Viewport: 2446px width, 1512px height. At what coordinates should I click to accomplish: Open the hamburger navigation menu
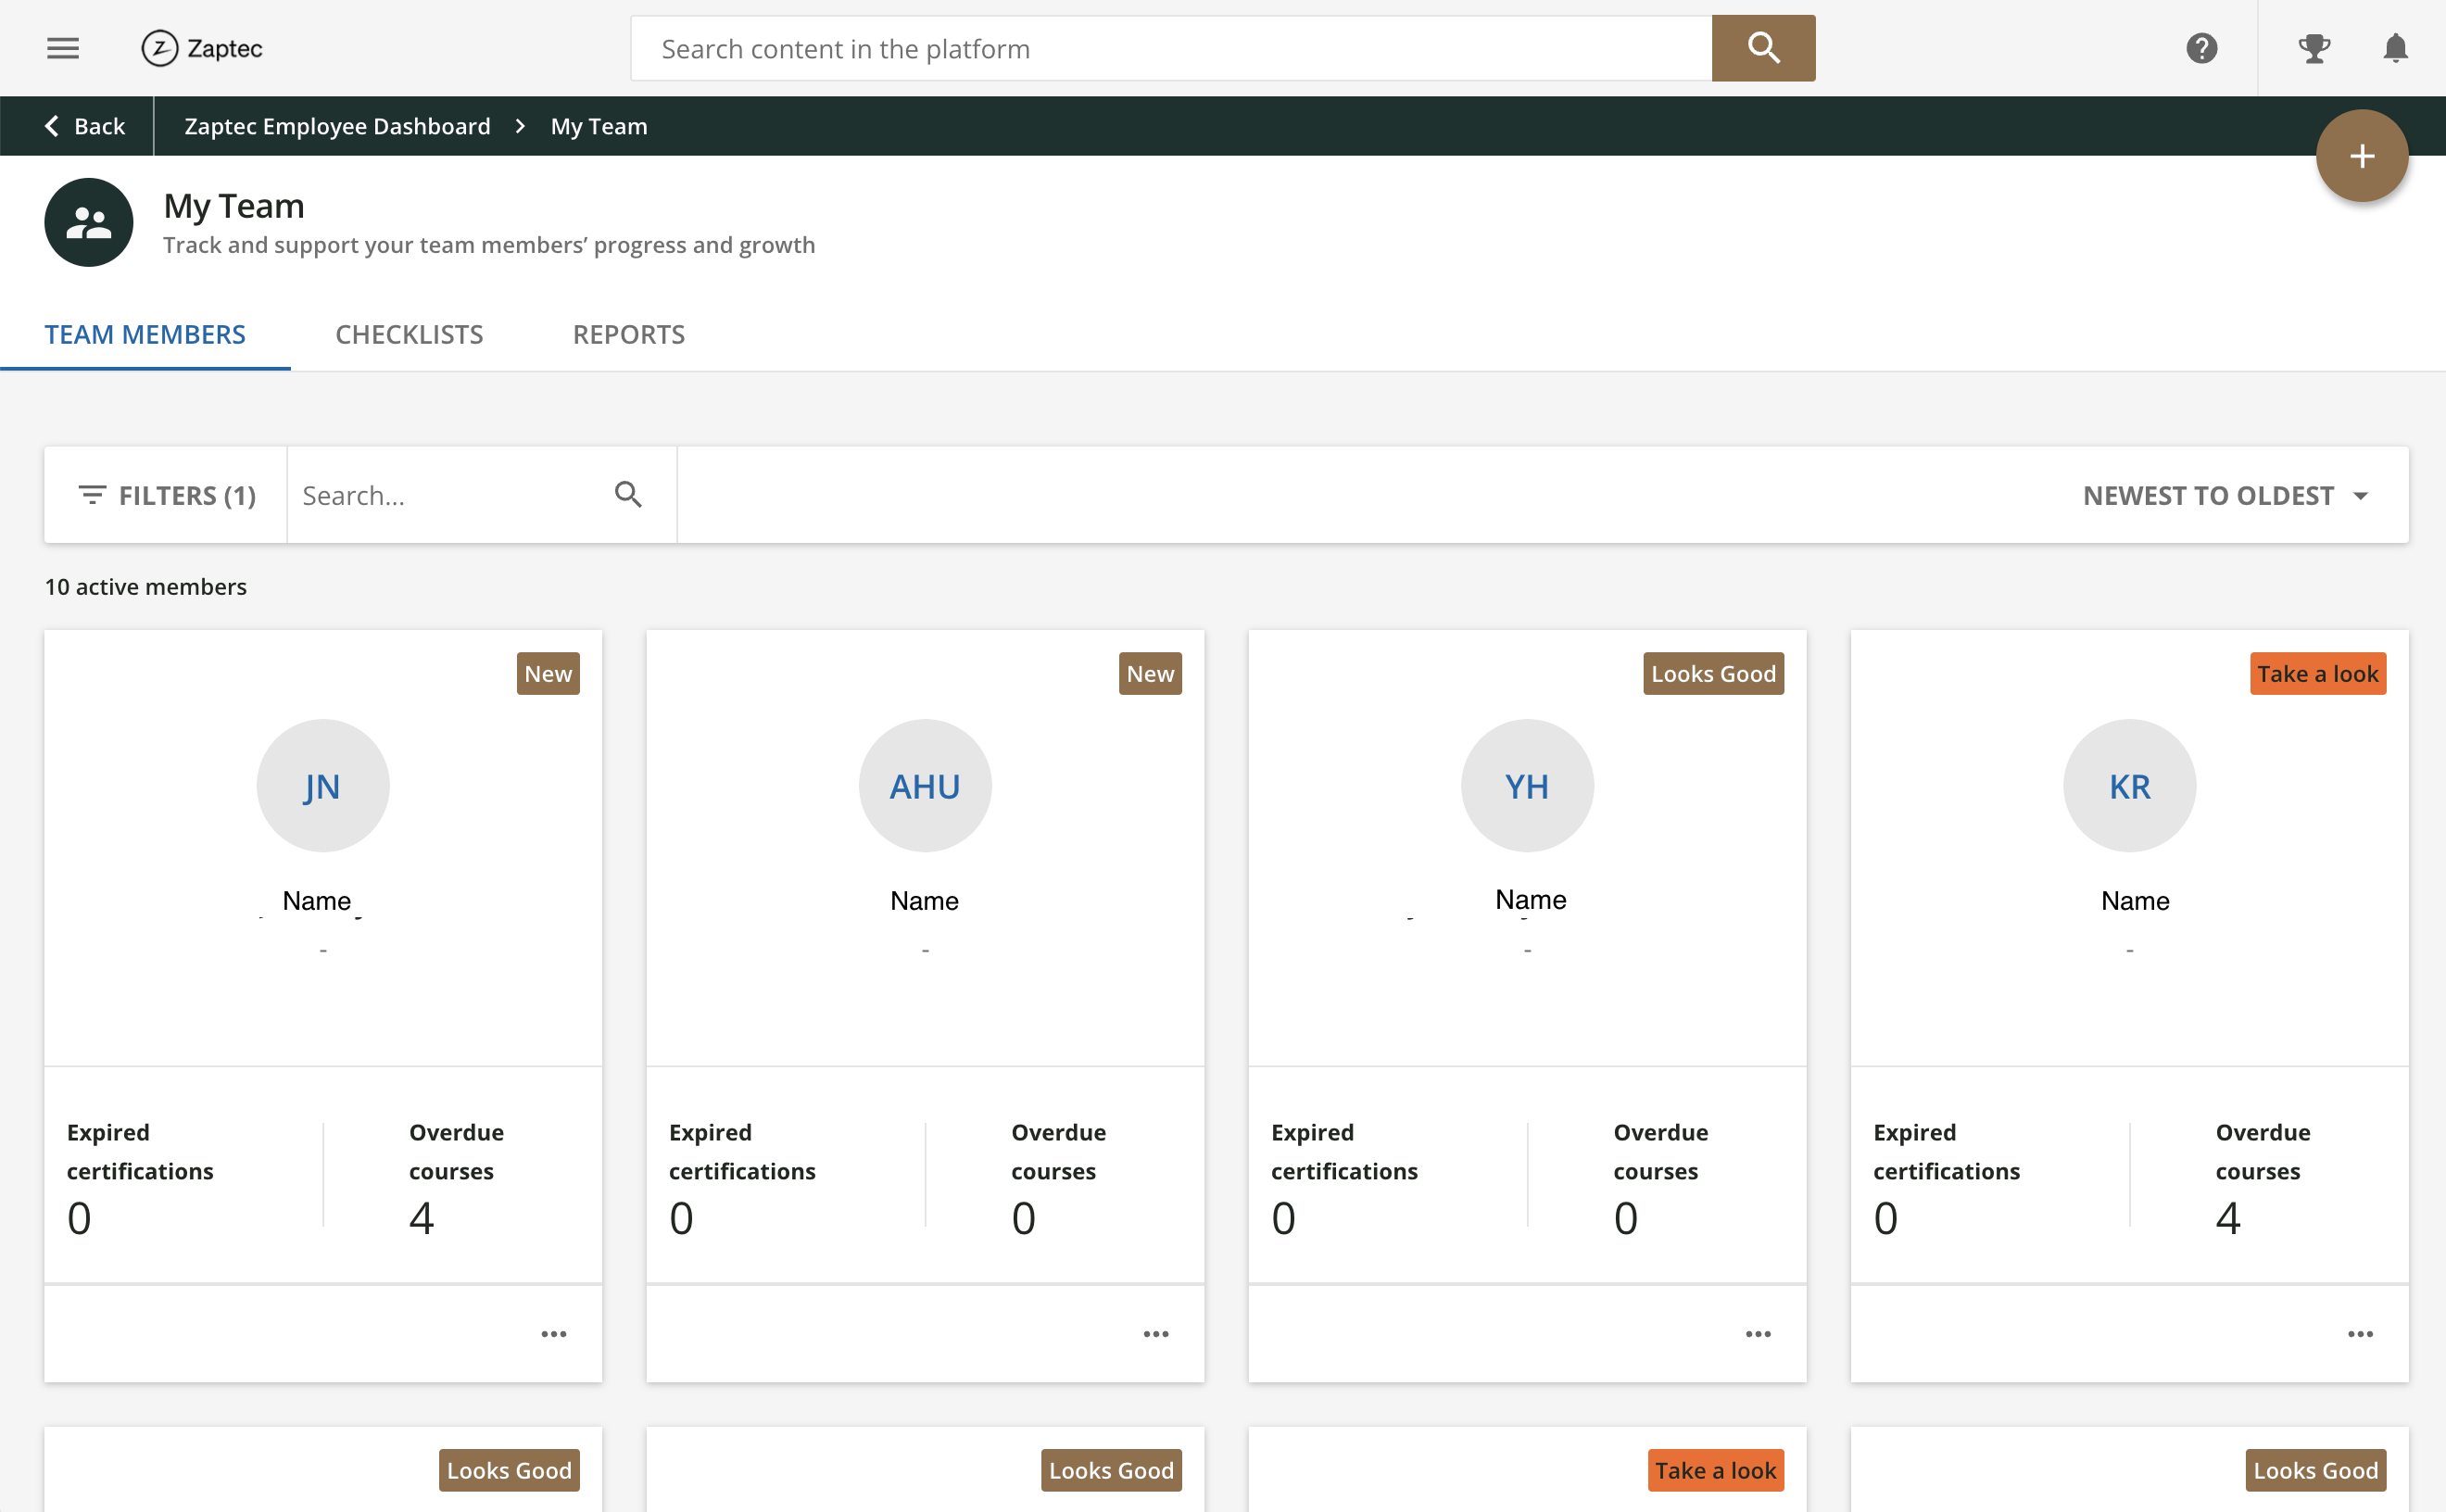63,48
